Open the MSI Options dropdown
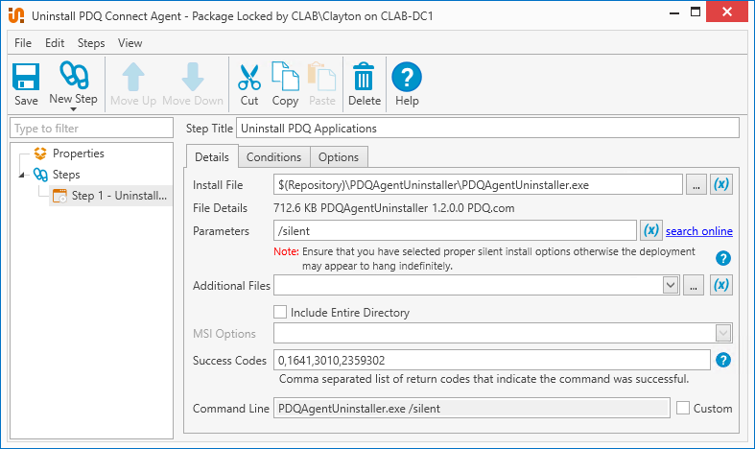The height and width of the screenshot is (449, 755). point(722,332)
